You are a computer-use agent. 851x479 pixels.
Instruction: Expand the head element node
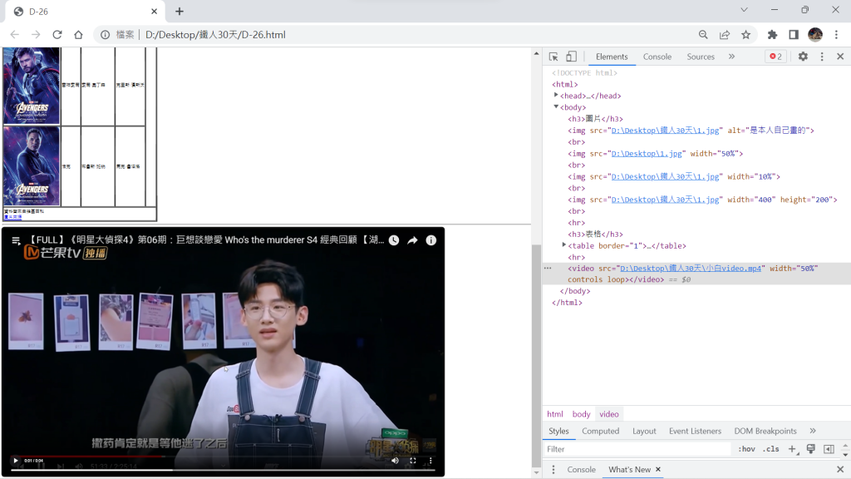pyautogui.click(x=556, y=96)
